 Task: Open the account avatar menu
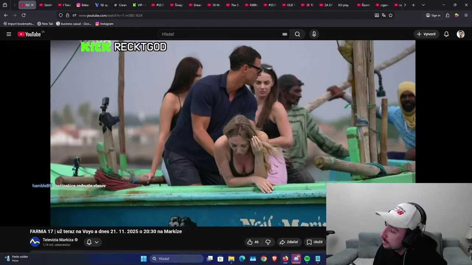pos(461,34)
